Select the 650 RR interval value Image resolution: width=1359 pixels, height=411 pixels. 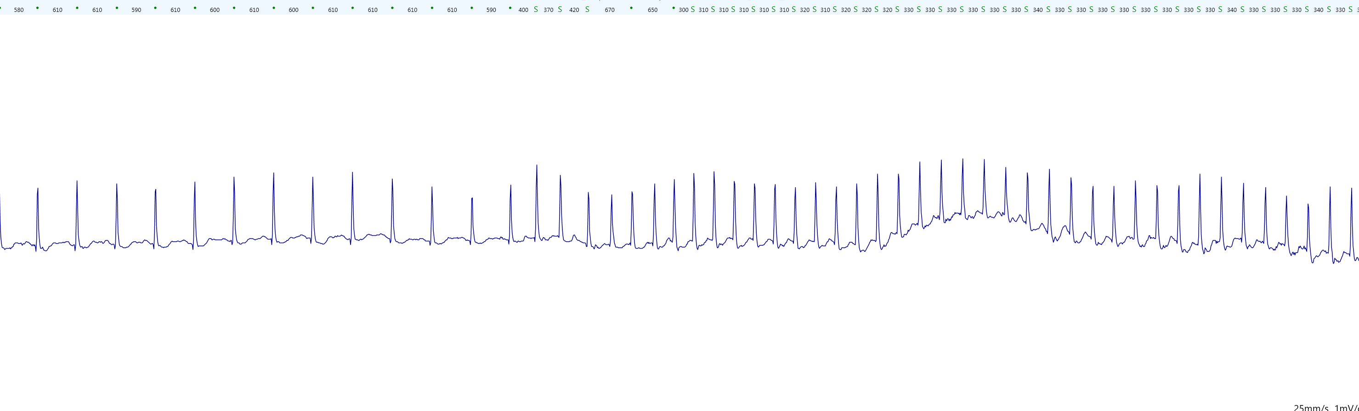pyautogui.click(x=652, y=10)
